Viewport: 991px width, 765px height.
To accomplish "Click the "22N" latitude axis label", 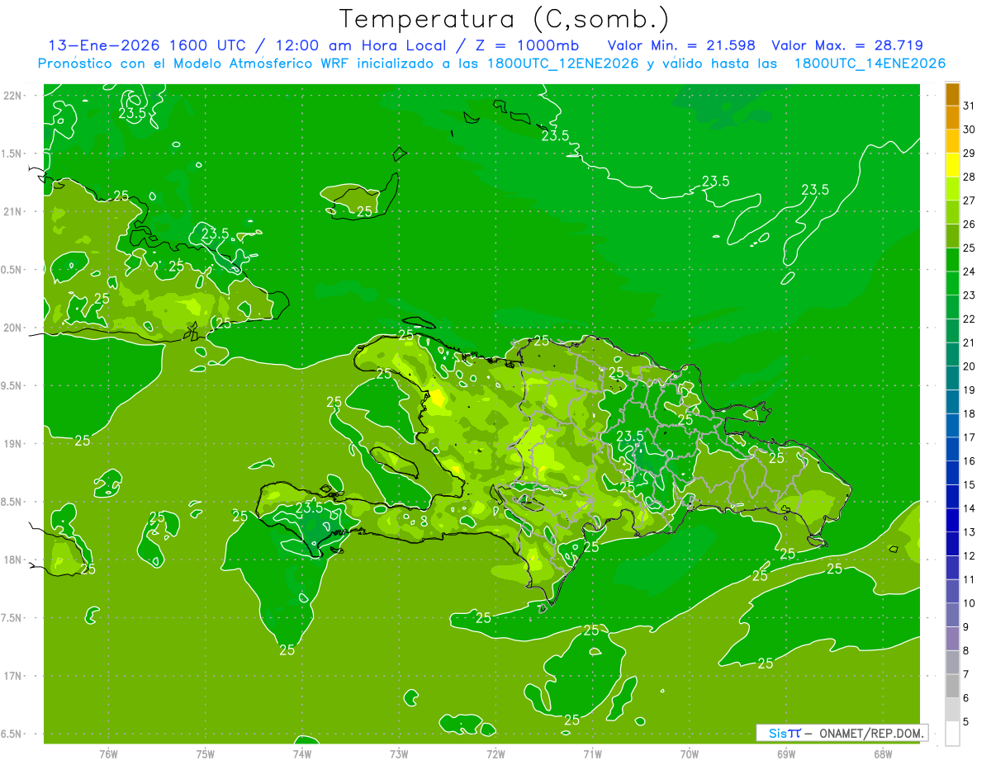I will 14,95.
